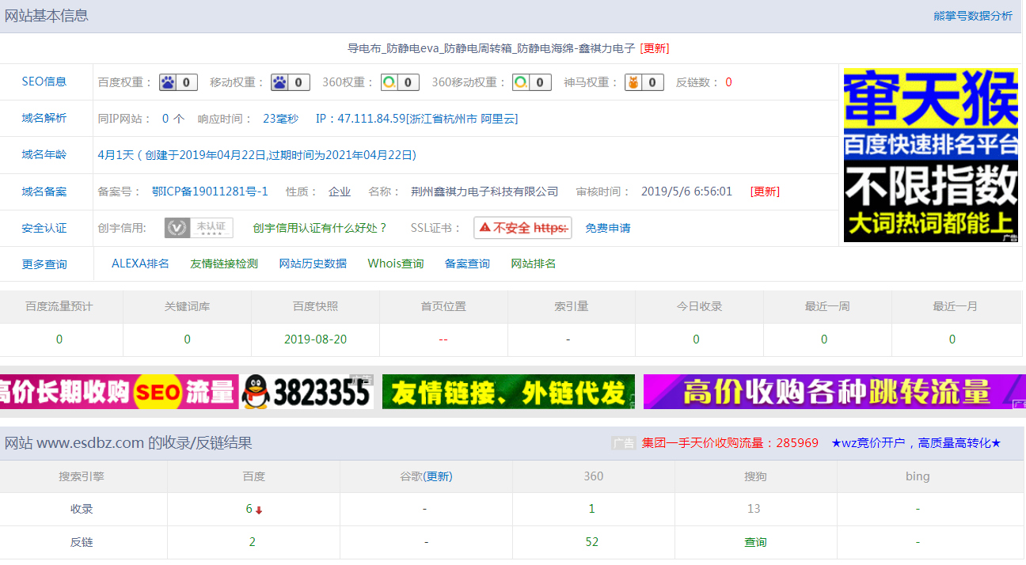
Task: Click ICP number 鄂ICP备19011281号-1
Action: (210, 191)
